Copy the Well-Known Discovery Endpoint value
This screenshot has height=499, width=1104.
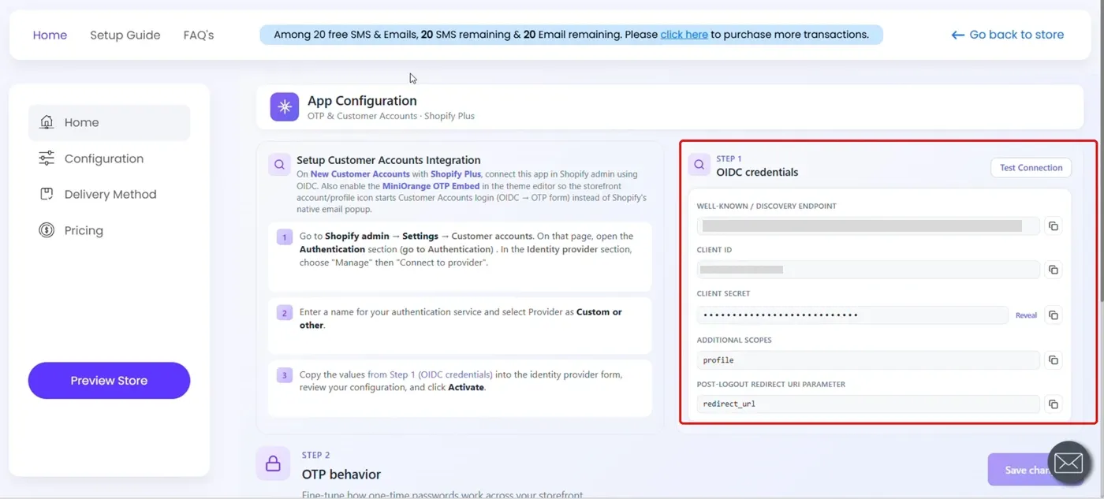tap(1053, 226)
